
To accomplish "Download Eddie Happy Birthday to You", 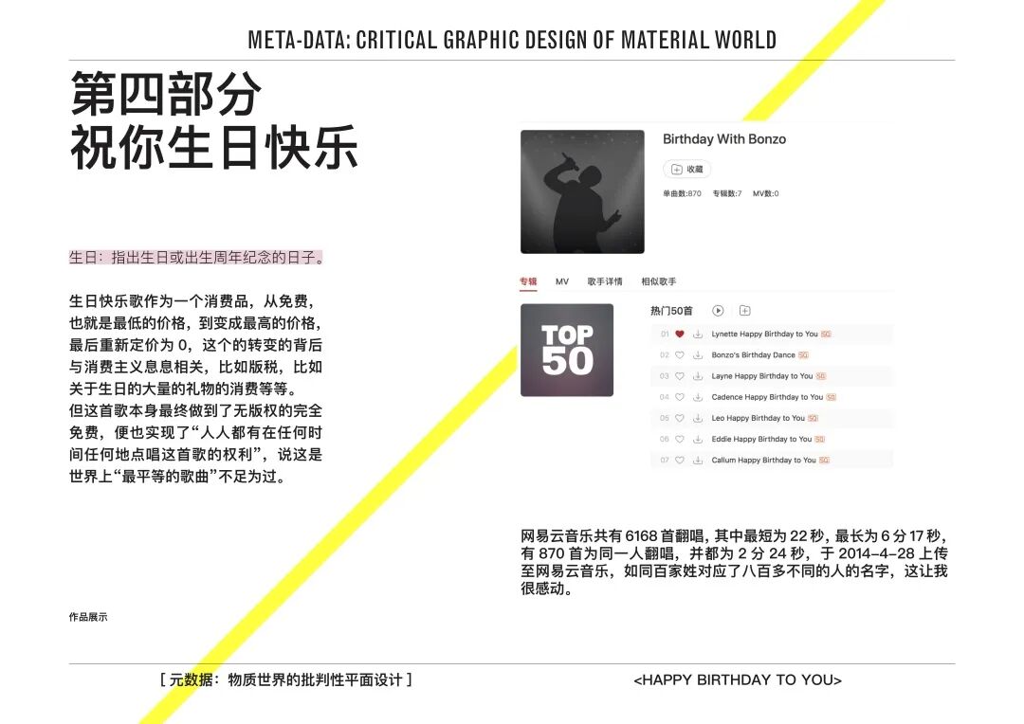I will pos(698,439).
